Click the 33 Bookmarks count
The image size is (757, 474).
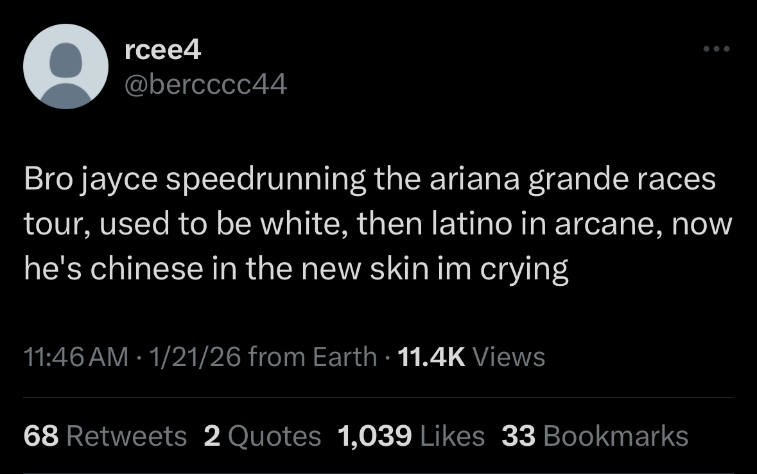pos(595,436)
